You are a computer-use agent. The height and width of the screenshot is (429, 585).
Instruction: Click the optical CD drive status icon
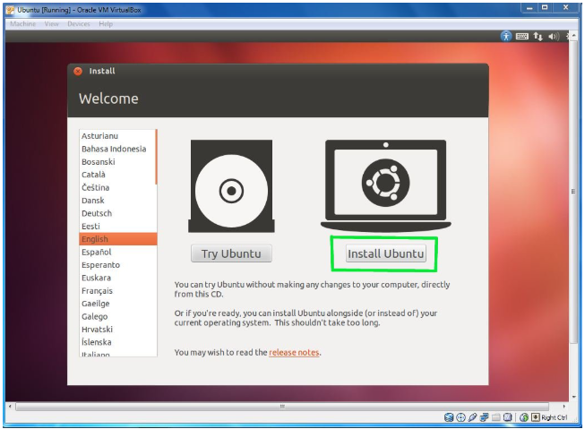pyautogui.click(x=460, y=417)
